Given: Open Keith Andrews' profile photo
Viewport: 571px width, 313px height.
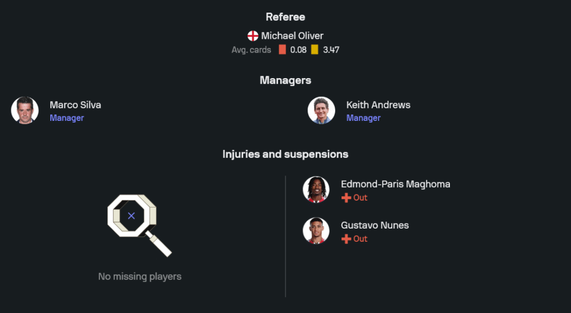Looking at the screenshot, I should [321, 111].
